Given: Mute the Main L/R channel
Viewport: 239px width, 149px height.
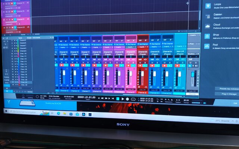Looking at the screenshot, I should pyautogui.click(x=177, y=63).
